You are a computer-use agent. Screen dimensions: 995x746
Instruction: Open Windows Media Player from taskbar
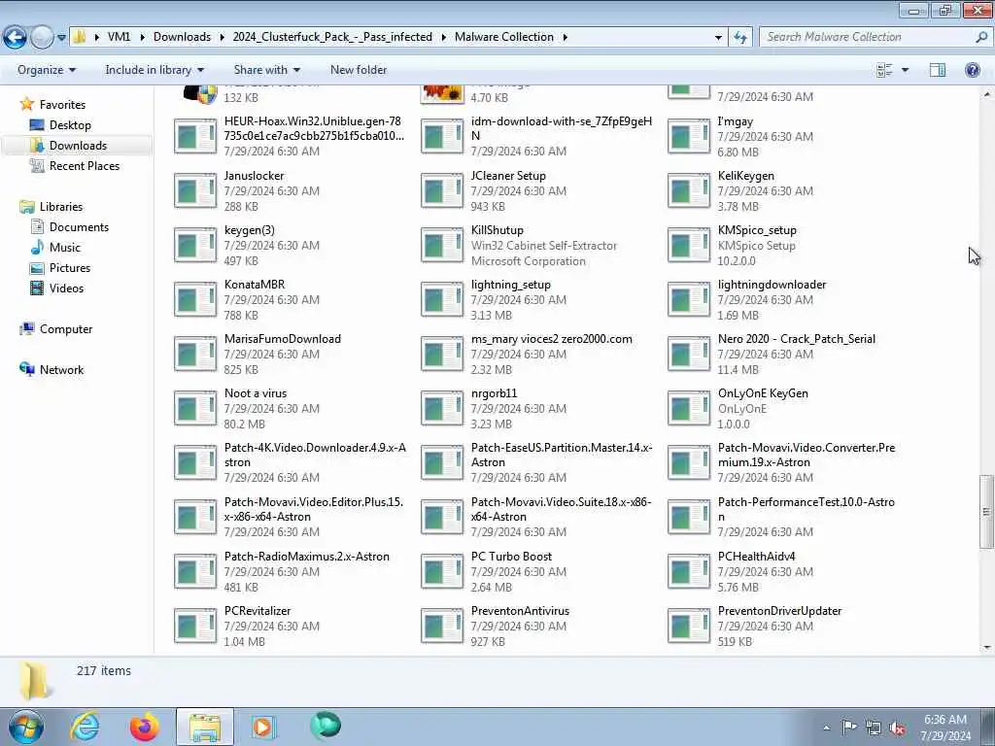coord(262,727)
